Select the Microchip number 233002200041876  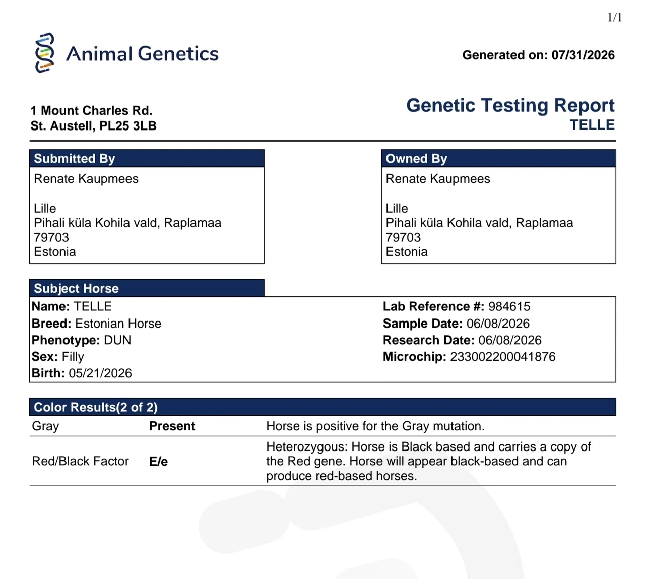[502, 357]
